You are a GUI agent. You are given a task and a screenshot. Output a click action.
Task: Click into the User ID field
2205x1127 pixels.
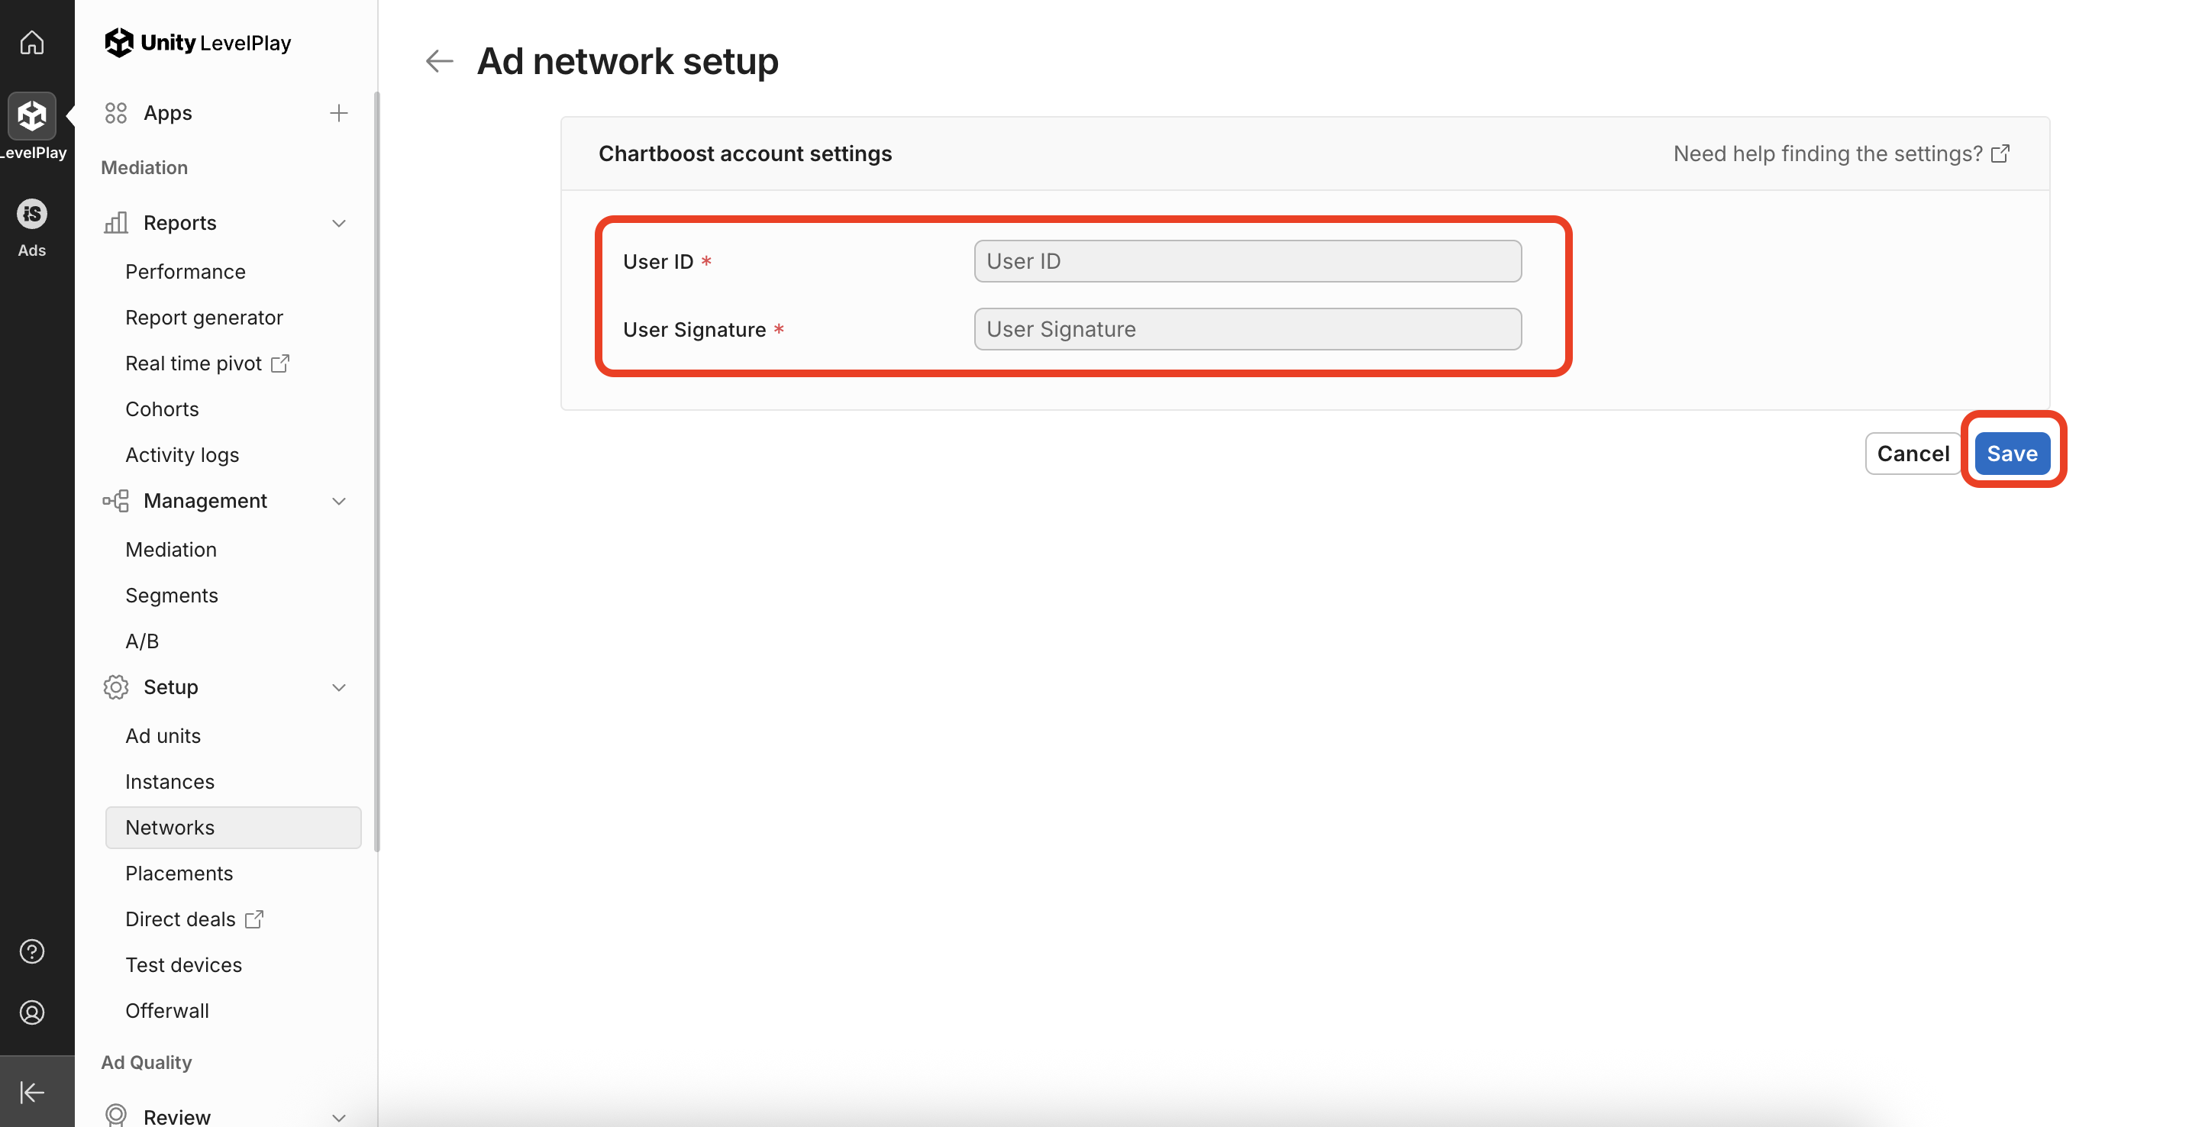click(1247, 261)
